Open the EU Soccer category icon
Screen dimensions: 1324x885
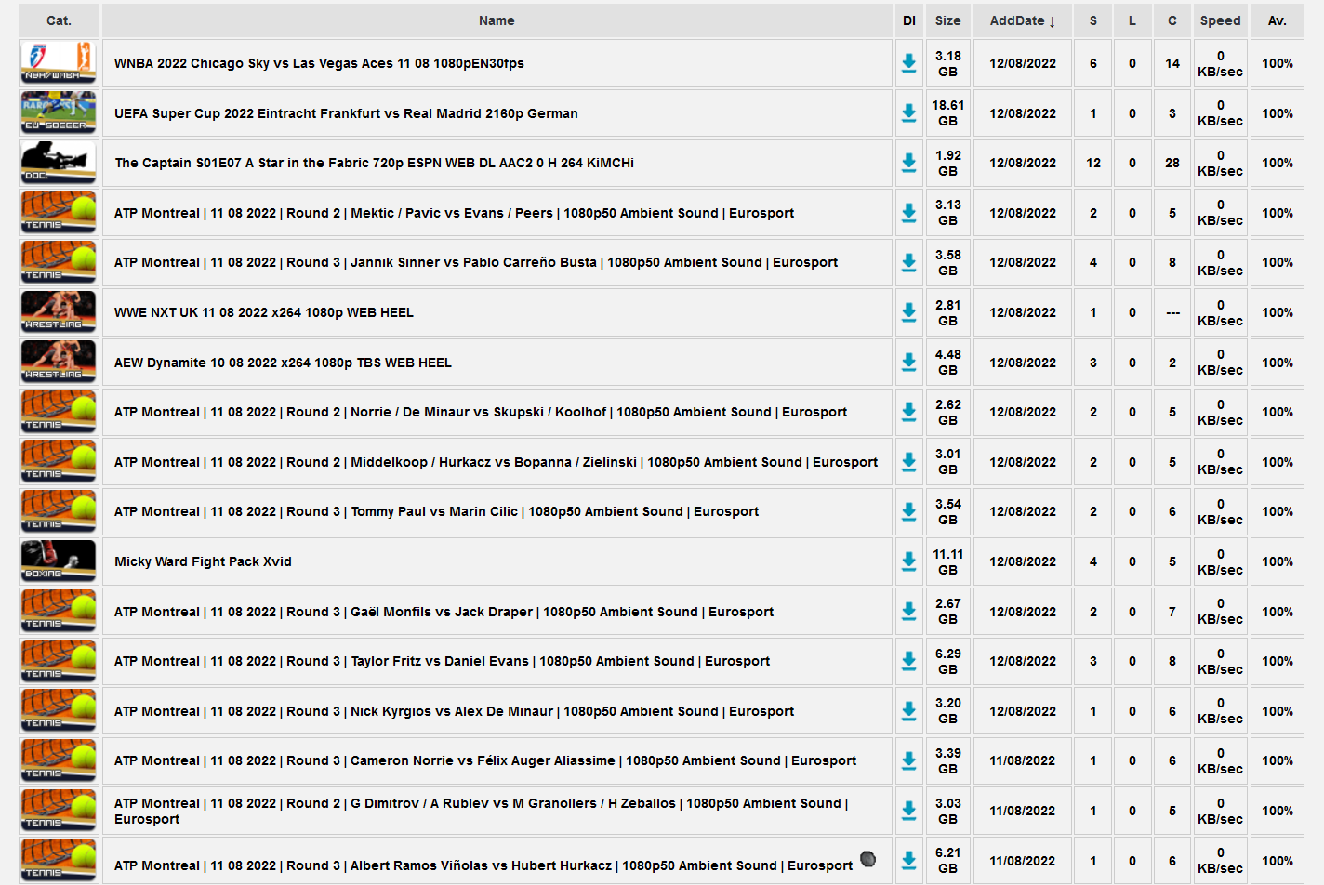click(59, 113)
